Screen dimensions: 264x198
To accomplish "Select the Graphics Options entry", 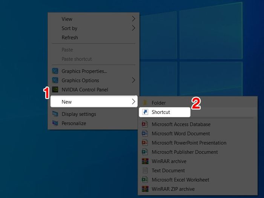I will (94, 80).
